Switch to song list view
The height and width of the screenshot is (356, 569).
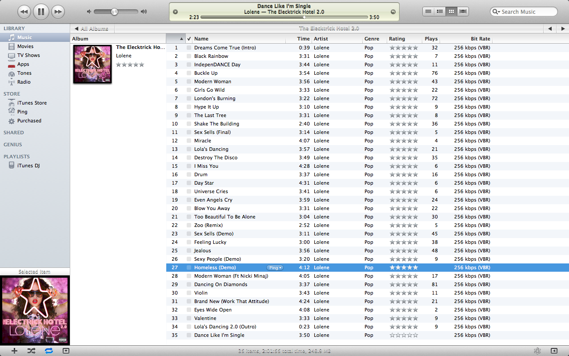coord(428,12)
